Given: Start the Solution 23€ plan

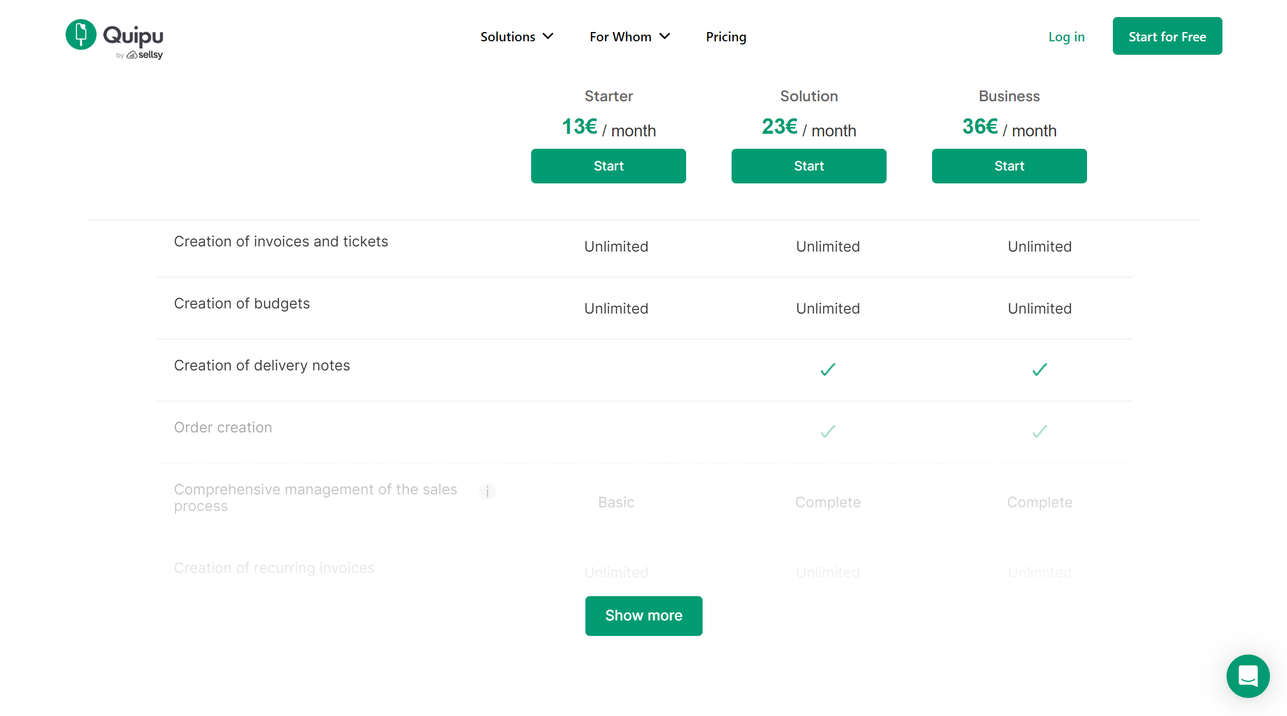Looking at the screenshot, I should click(x=809, y=166).
